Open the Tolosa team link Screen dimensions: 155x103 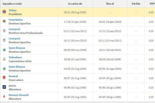coord(12,10)
